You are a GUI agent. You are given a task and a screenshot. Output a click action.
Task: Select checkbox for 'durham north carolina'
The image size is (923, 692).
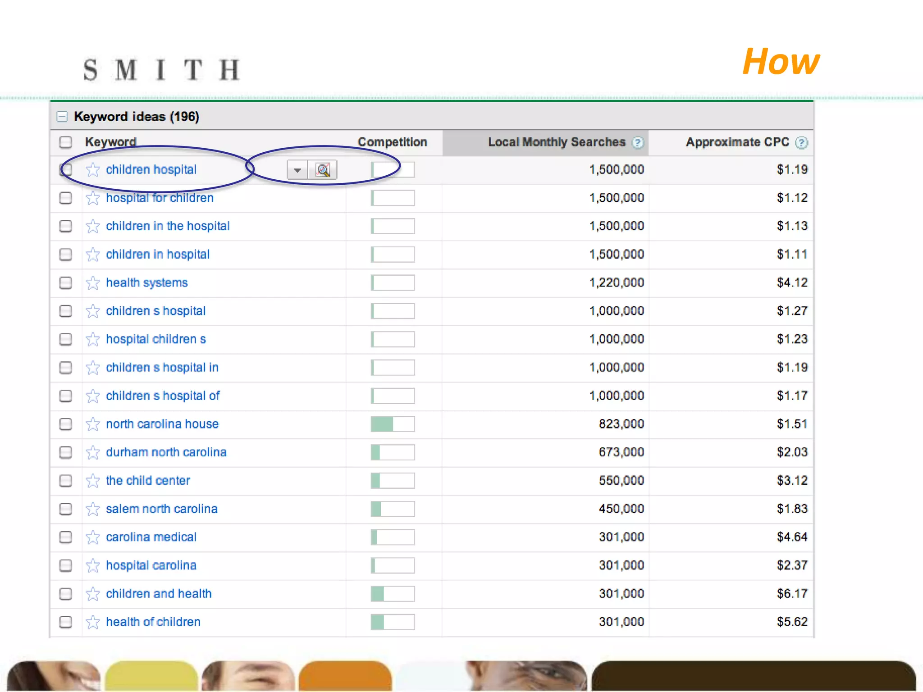[66, 452]
